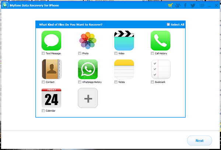The width and height of the screenshot is (221, 150).
Task: Check the Call History checkbox
Action: coord(152,53)
